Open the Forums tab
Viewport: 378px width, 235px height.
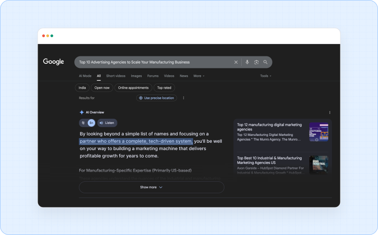[153, 76]
